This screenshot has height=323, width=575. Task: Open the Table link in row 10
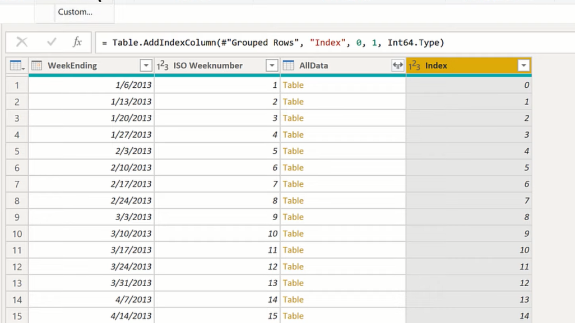point(293,233)
